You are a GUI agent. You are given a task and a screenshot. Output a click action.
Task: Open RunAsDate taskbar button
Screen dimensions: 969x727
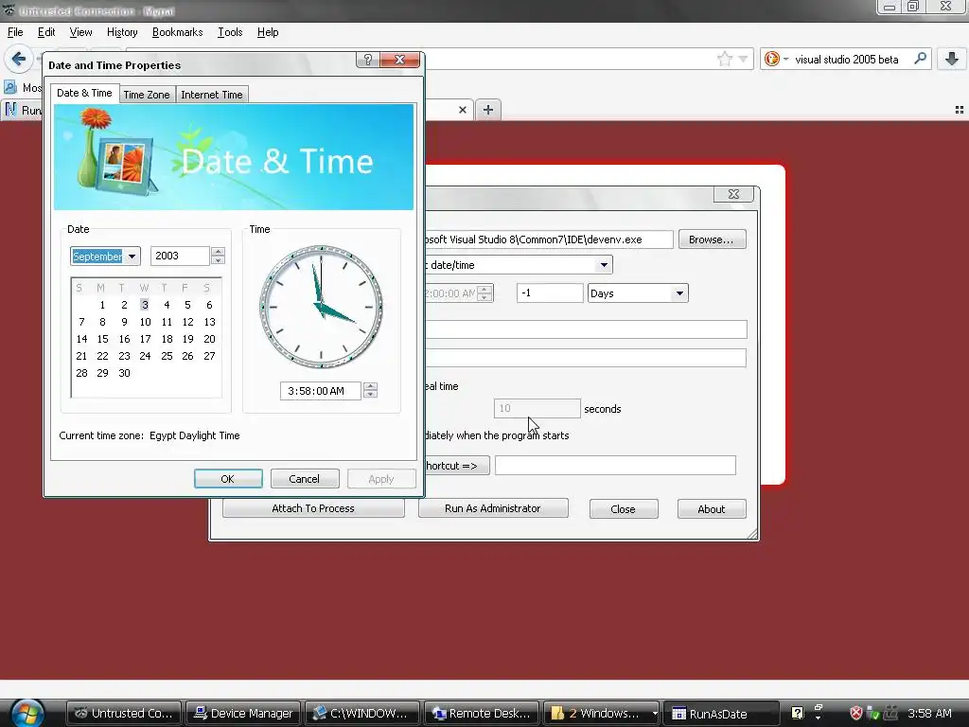click(x=720, y=714)
